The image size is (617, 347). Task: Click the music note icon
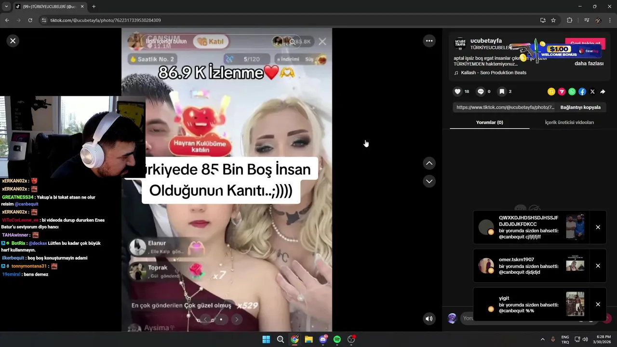pos(456,73)
